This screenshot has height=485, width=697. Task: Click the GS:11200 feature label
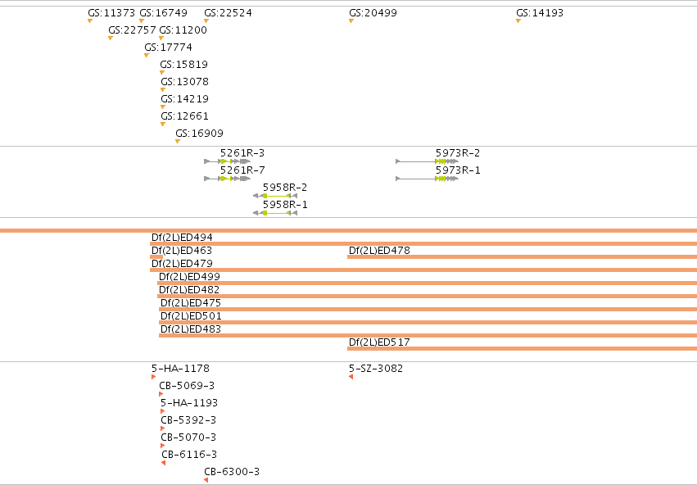coord(183,30)
